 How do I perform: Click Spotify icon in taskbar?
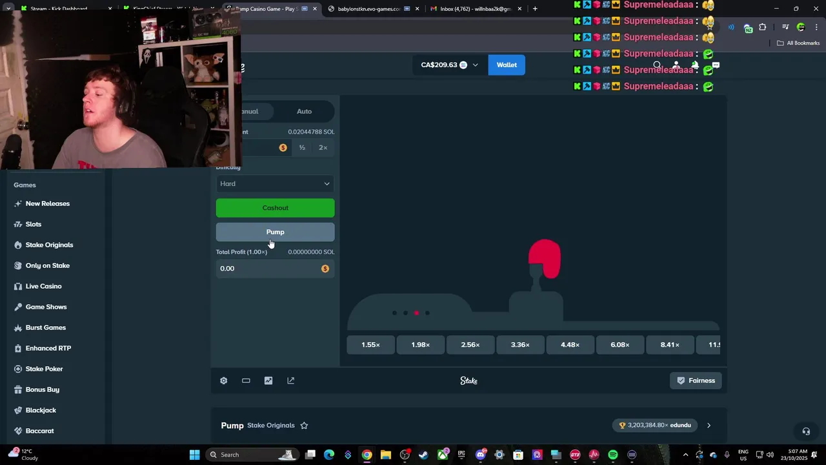pyautogui.click(x=613, y=455)
